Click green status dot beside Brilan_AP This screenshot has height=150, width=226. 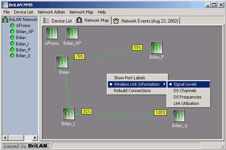(12, 32)
